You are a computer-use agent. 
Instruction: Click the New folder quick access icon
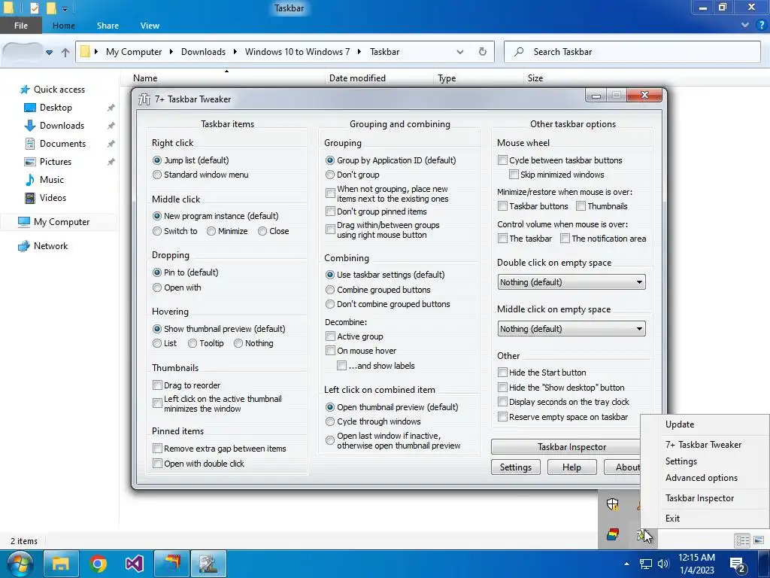coord(51,8)
